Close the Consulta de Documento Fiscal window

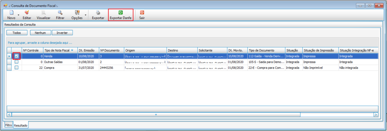(x=379, y=5)
